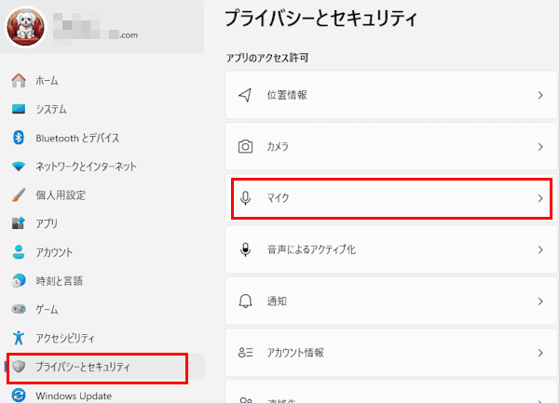This screenshot has height=403, width=559.
Task: Click the Home (ホーム) house icon
Action: [x=19, y=80]
